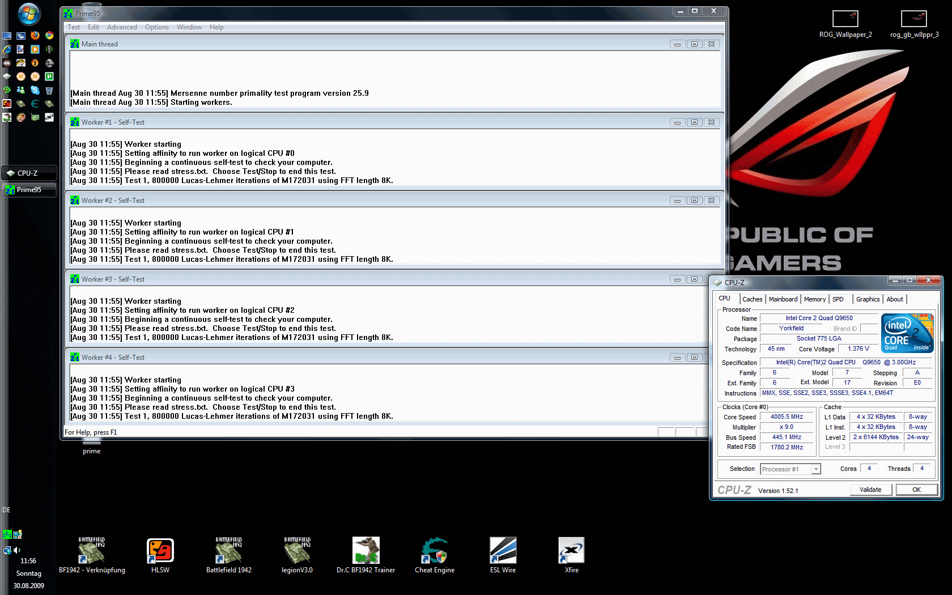Launch Firefox from the quick launch
Image resolution: width=952 pixels, height=595 pixels.
click(35, 35)
